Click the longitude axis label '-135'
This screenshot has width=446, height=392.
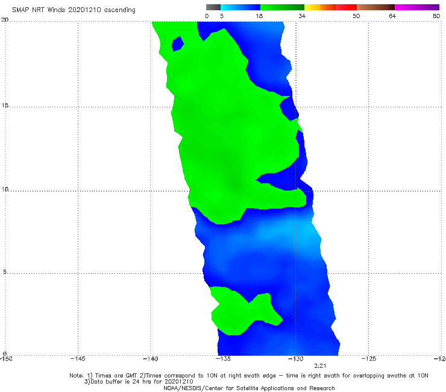pyautogui.click(x=223, y=359)
